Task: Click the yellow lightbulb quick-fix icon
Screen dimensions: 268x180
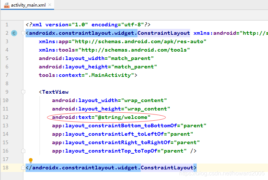Action: coord(31,160)
